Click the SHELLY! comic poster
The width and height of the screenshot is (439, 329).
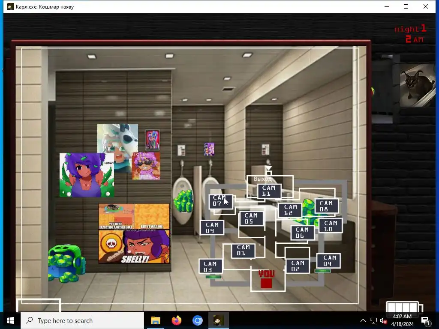click(134, 233)
